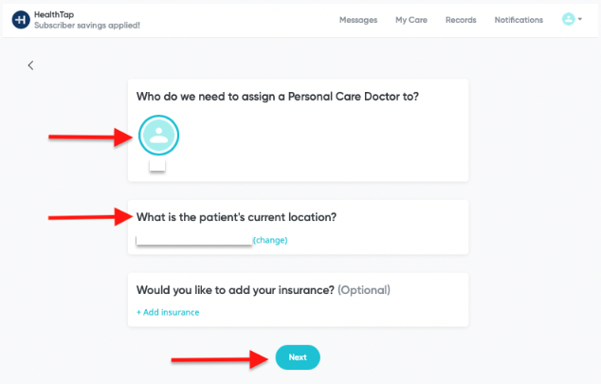Screen dimensions: 601x384
Task: Click the redacted patient location field
Action: point(194,240)
